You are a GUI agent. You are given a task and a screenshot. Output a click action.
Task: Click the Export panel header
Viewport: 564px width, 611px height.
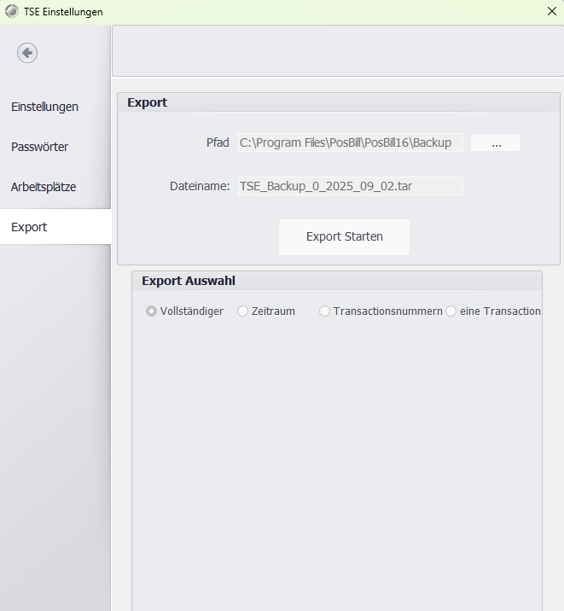[148, 102]
